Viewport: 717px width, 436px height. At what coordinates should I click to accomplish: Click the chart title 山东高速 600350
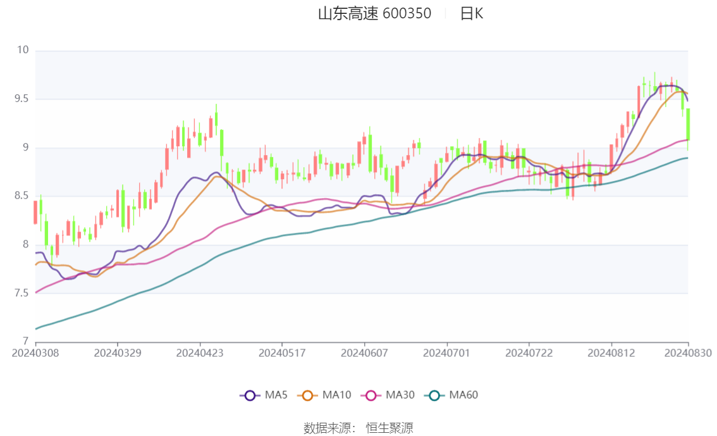pyautogui.click(x=374, y=14)
